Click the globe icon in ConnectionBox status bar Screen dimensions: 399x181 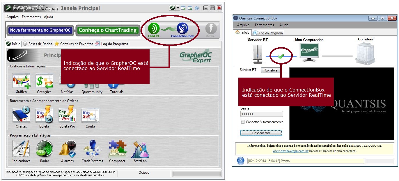(x=241, y=161)
